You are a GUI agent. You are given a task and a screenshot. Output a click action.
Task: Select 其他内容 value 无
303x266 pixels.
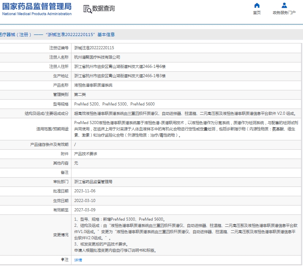(76, 163)
